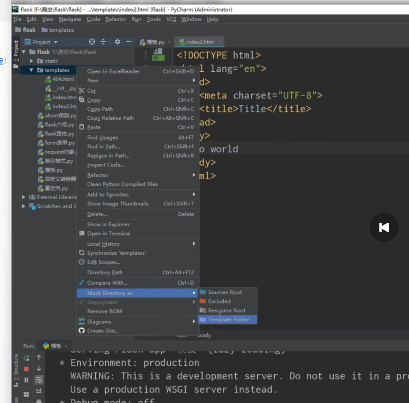Viewport: 409px width, 403px height.
Task: Select Copy Relative Path menu item
Action: click(138, 118)
